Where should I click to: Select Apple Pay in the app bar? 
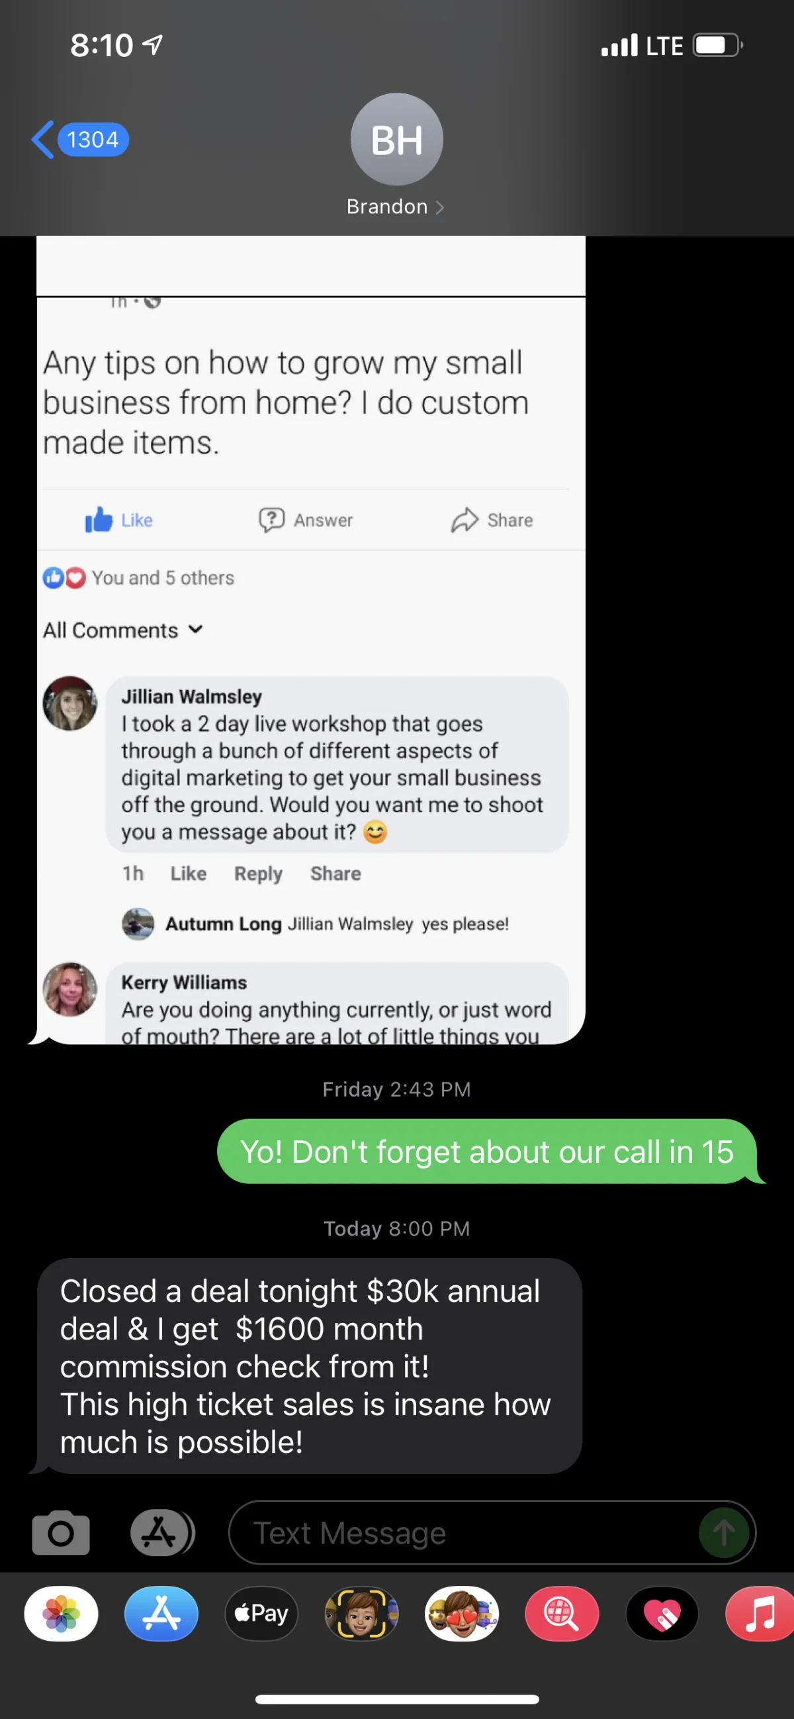pyautogui.click(x=261, y=1614)
